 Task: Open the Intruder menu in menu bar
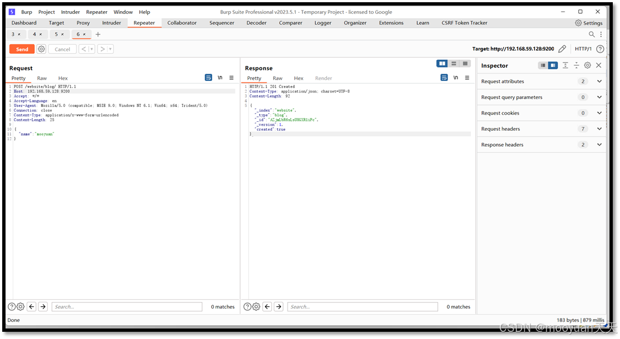click(x=70, y=12)
